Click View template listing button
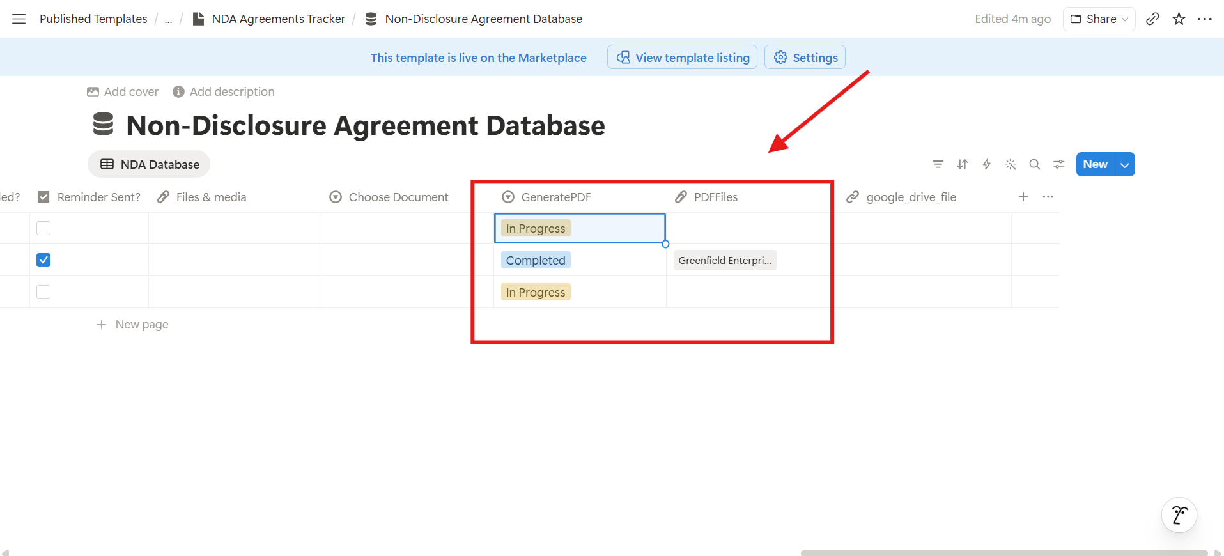 pos(683,58)
